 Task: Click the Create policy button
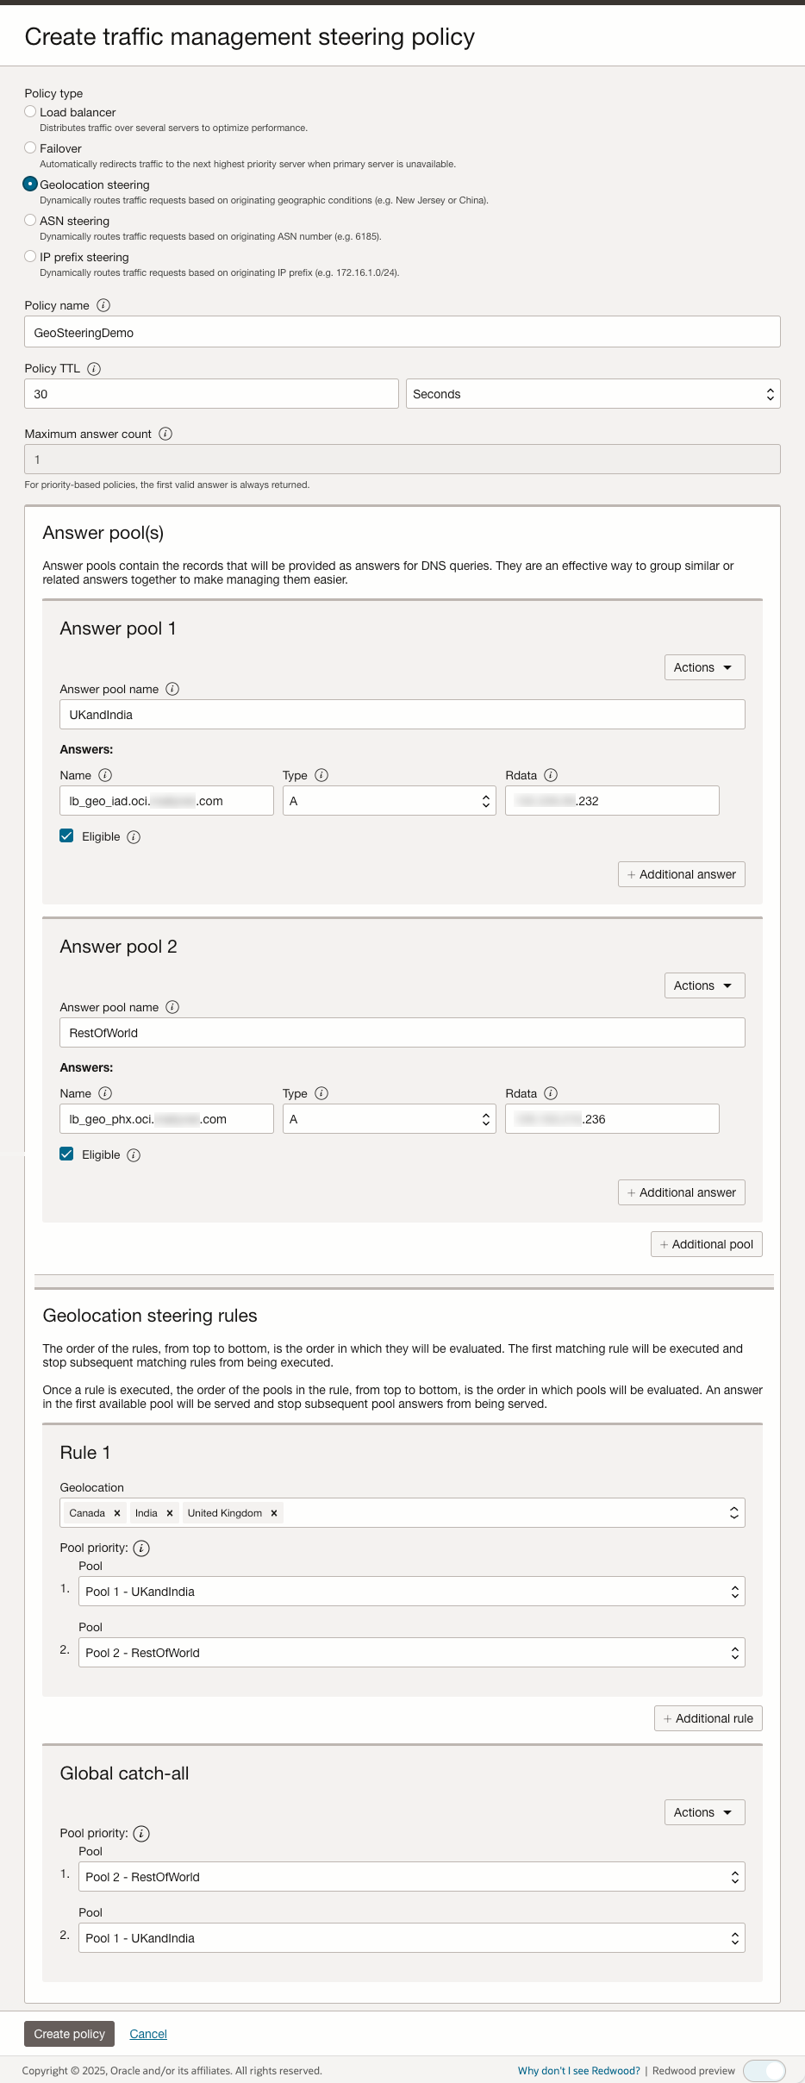pos(69,2033)
